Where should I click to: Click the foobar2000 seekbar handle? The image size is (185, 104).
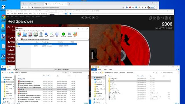[x=70, y=14]
